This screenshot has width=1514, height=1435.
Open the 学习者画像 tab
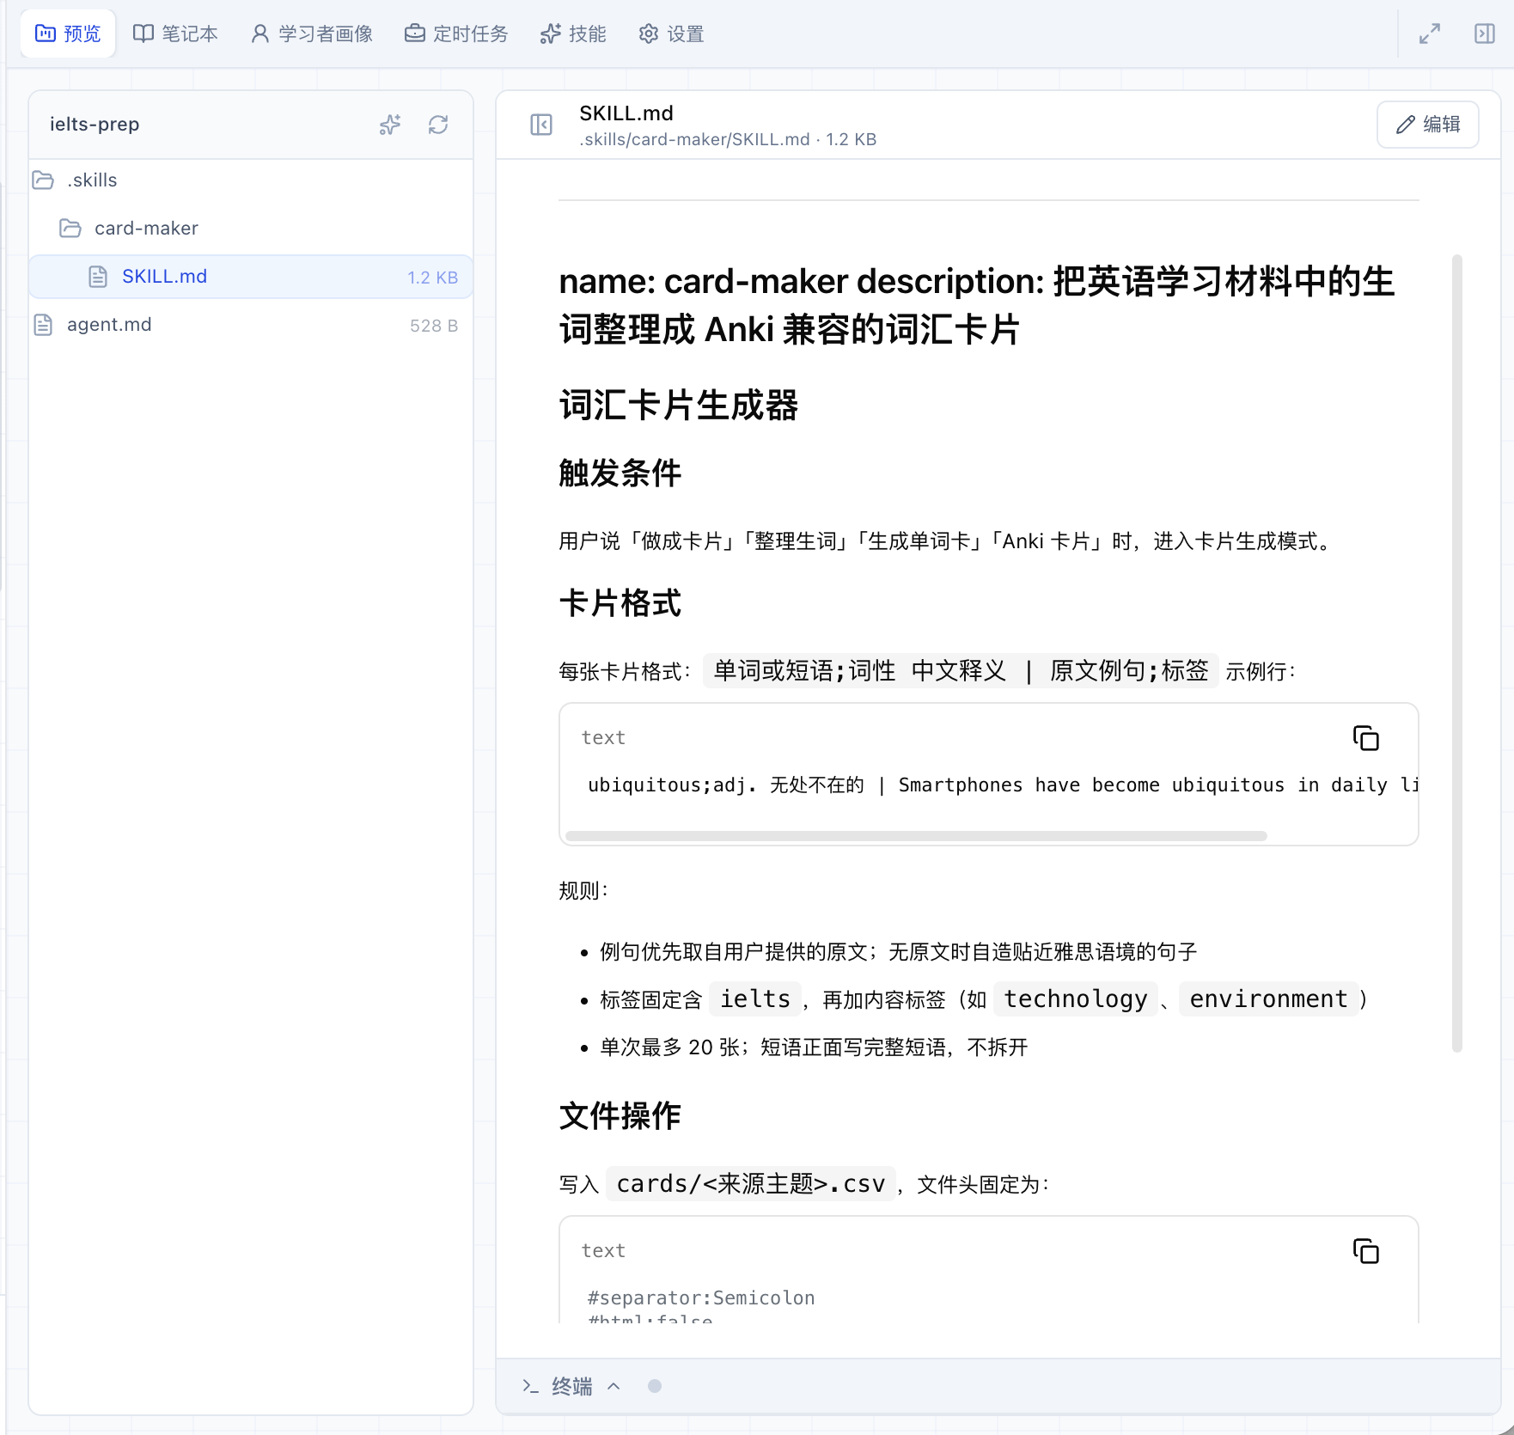point(312,34)
